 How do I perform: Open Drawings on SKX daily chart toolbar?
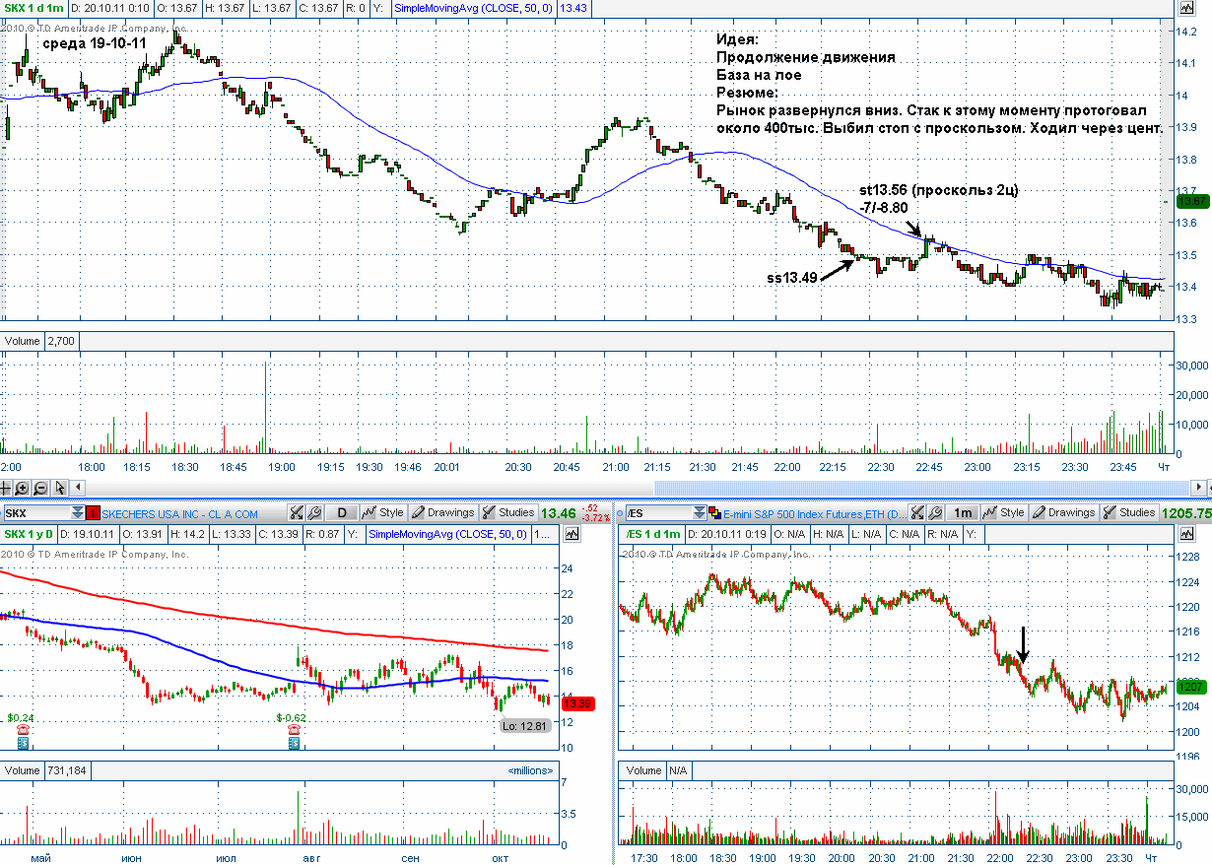[x=443, y=513]
